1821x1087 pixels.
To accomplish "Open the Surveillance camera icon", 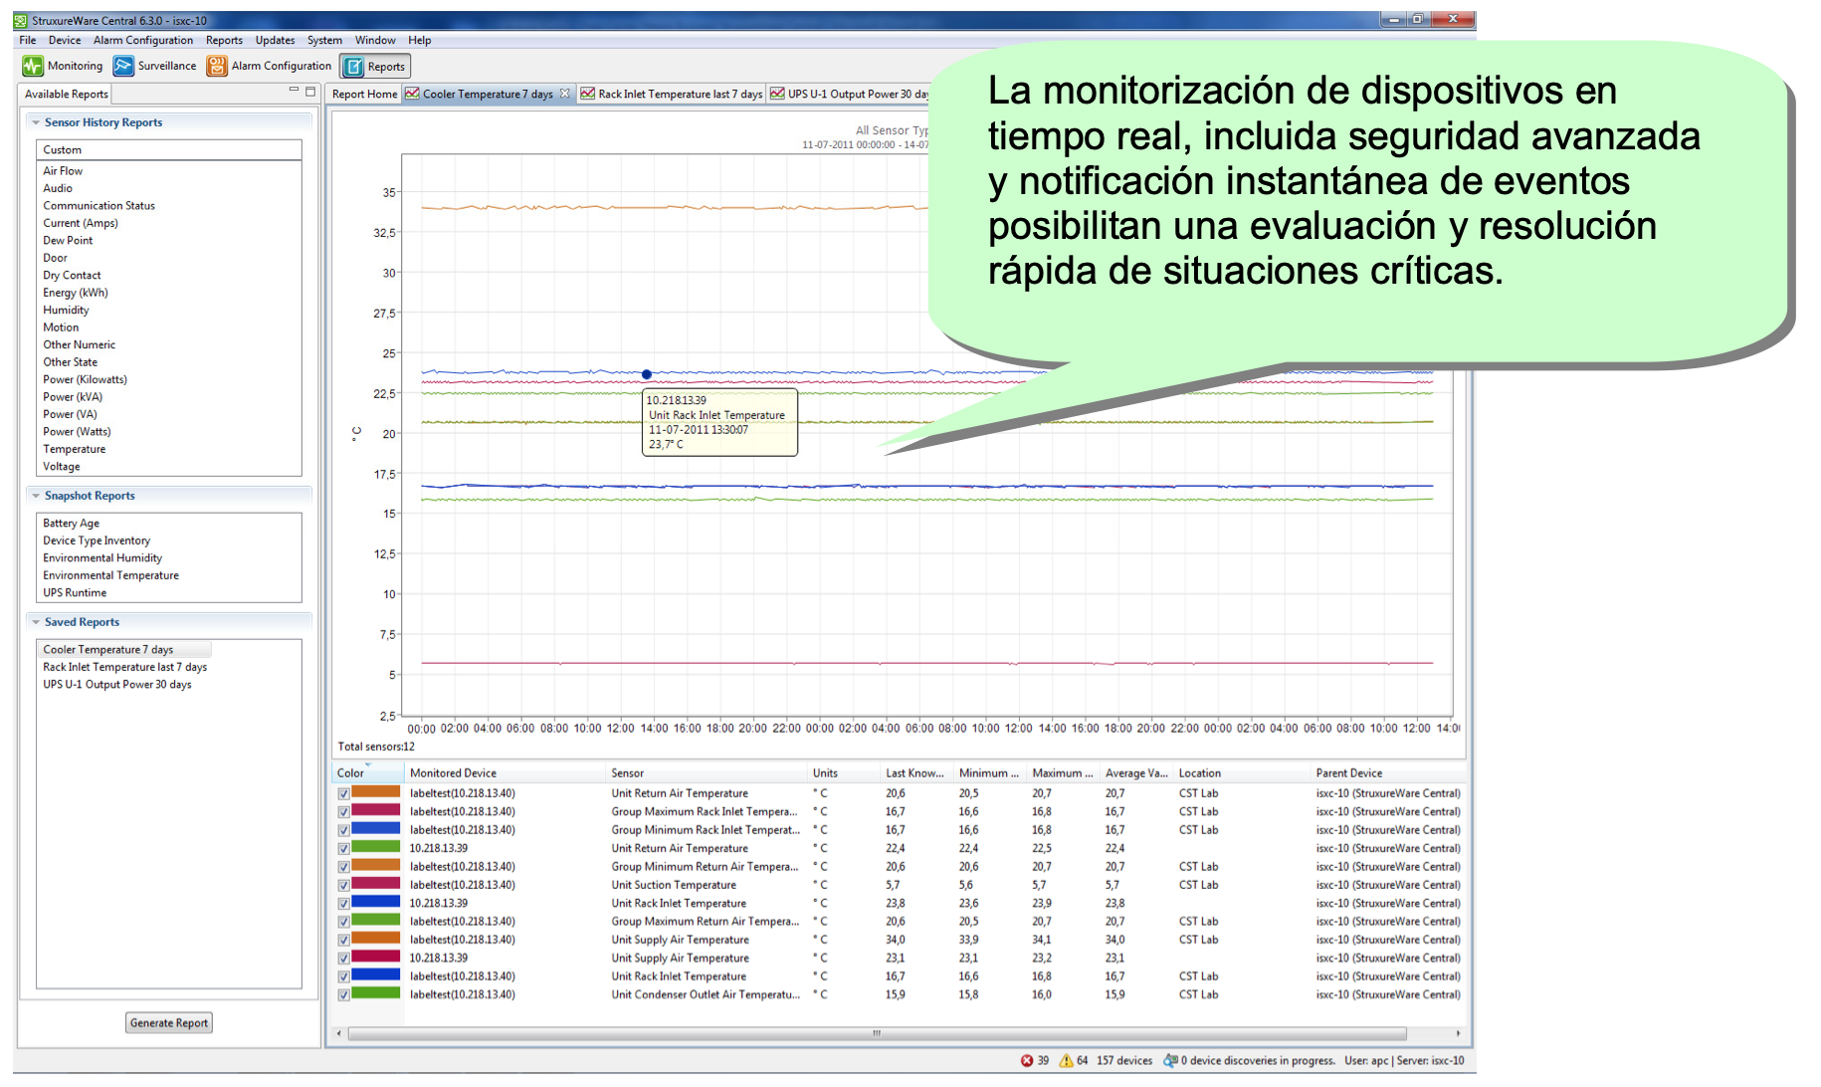I will pyautogui.click(x=123, y=67).
